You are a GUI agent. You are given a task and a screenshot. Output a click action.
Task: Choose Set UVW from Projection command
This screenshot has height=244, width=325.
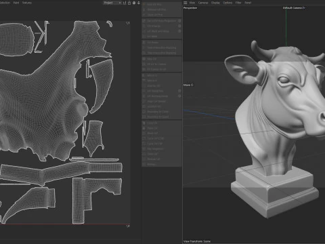coord(161,20)
